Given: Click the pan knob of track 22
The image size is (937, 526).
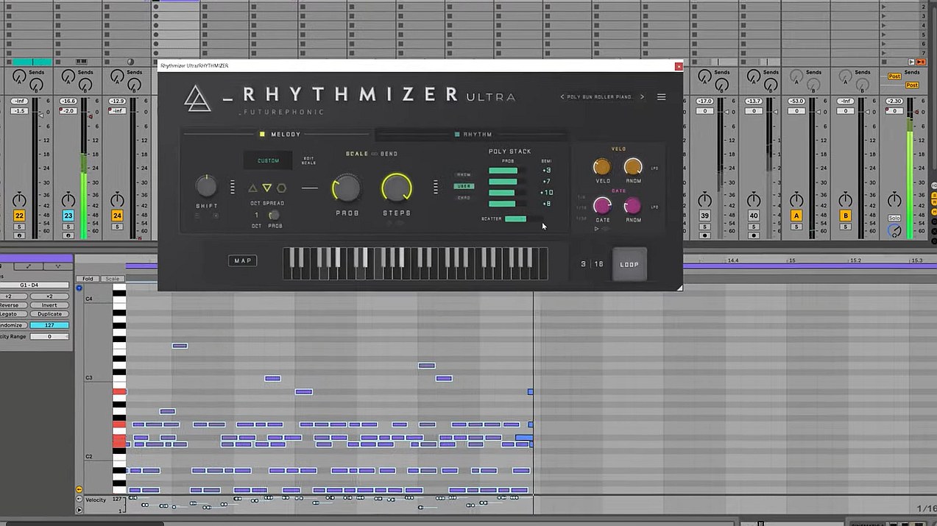Looking at the screenshot, I should [x=19, y=199].
